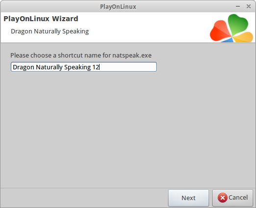Click the green leaf of the logo

[x=238, y=24]
